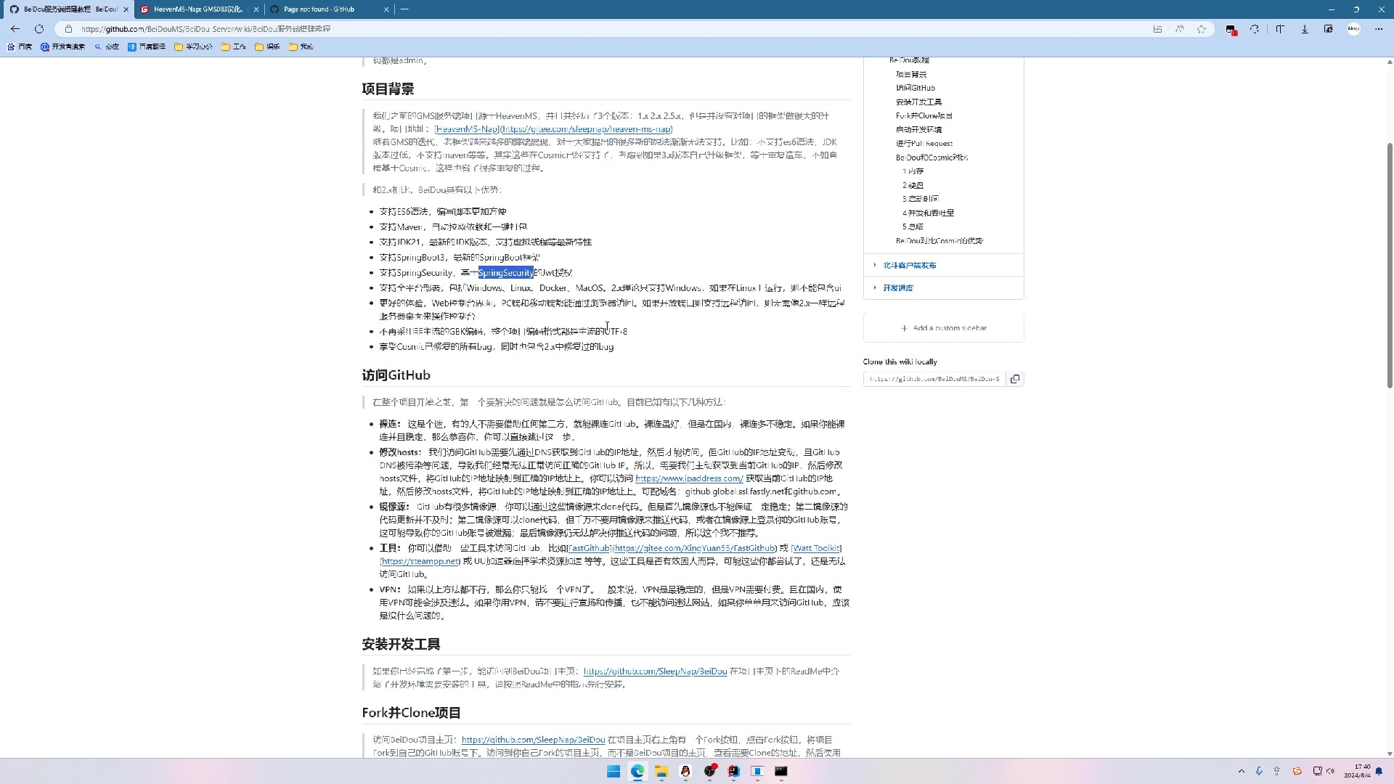The image size is (1394, 784).
Task: Open the IntelliJ IDEA icon on the taskbar
Action: pyautogui.click(x=733, y=771)
